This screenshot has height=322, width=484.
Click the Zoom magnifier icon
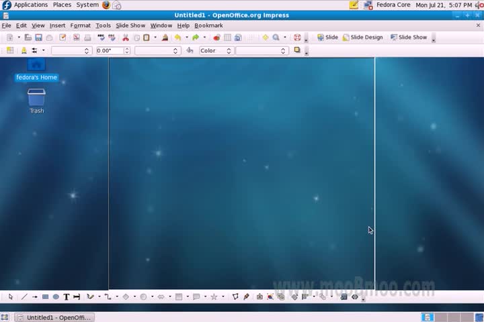point(276,38)
